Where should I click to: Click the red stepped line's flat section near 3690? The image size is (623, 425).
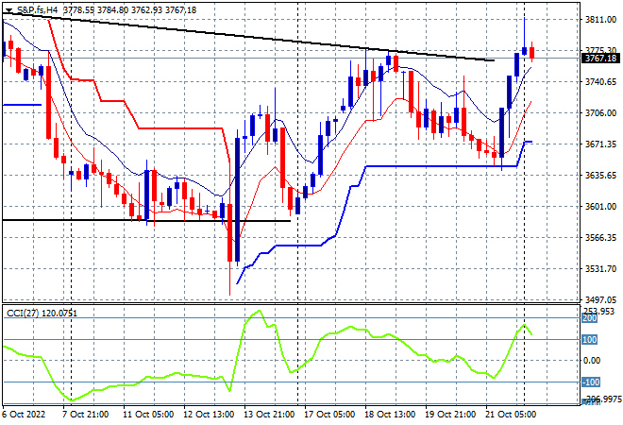click(180, 128)
